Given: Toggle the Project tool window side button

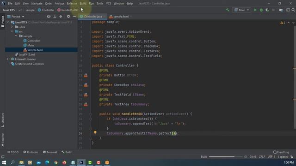Looking at the screenshot, I should (3, 21).
